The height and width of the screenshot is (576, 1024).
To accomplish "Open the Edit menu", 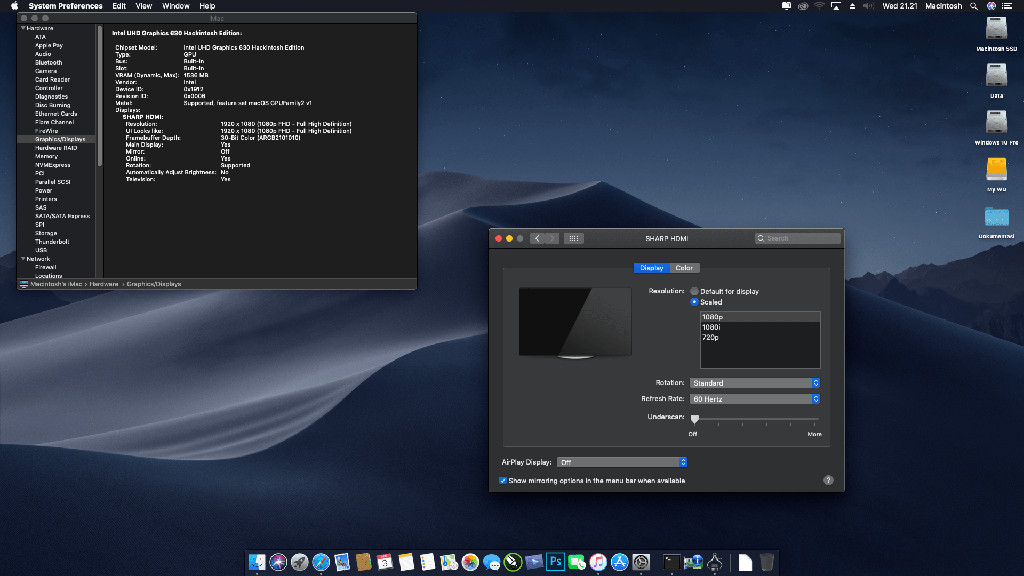I will [x=119, y=6].
